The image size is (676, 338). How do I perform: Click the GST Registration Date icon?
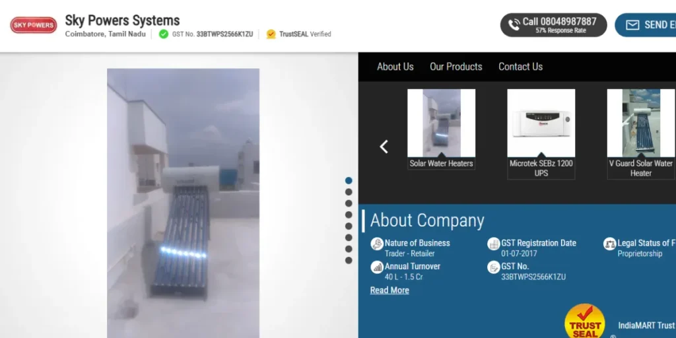point(493,244)
